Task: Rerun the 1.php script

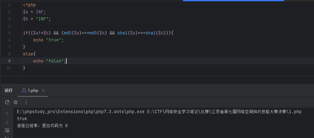Action: point(7,102)
